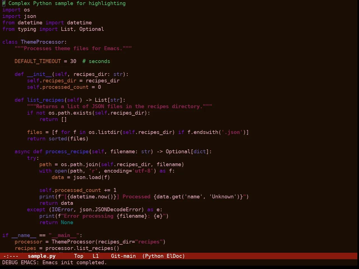
Task: Click the class name ThemeProcessor in its definition
Action: [x=42, y=42]
